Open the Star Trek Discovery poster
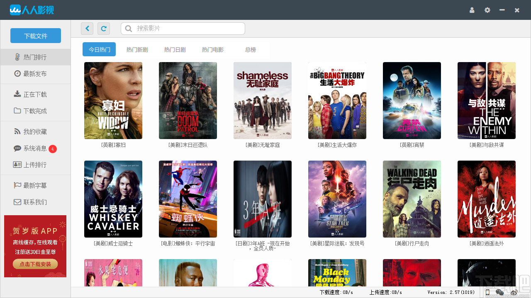531x298 pixels. (x=337, y=199)
